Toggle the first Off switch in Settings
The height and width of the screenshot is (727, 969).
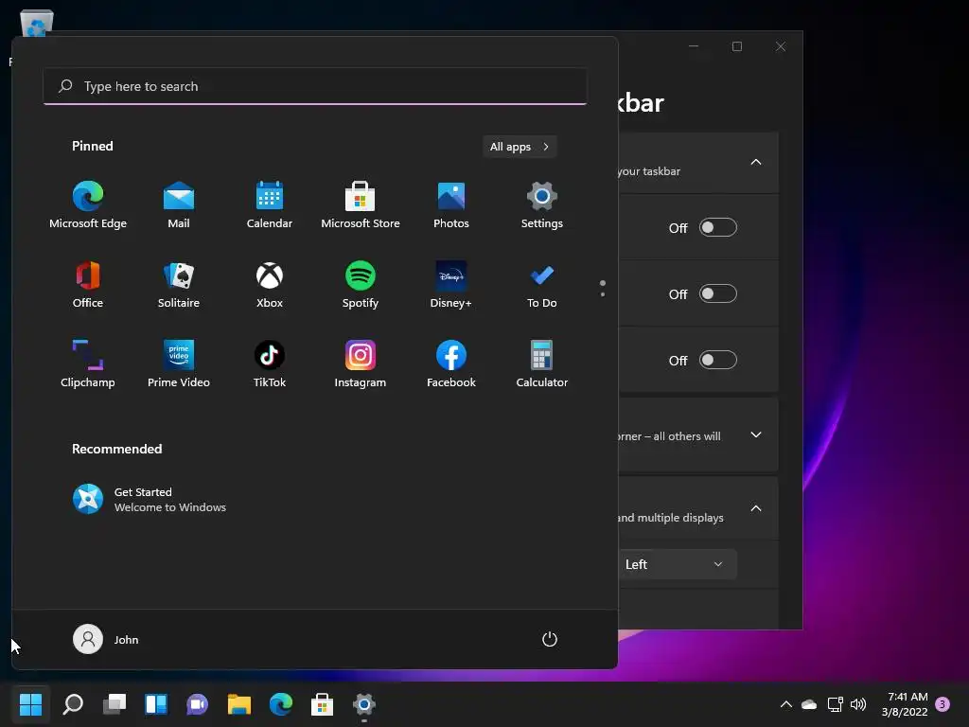[x=717, y=227]
